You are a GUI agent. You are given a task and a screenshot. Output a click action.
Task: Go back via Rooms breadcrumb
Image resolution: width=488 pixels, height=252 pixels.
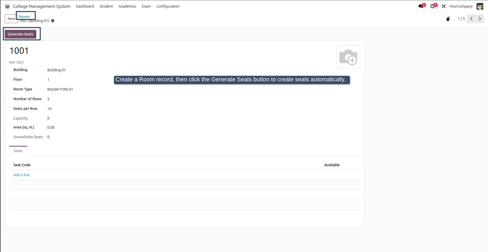click(24, 17)
